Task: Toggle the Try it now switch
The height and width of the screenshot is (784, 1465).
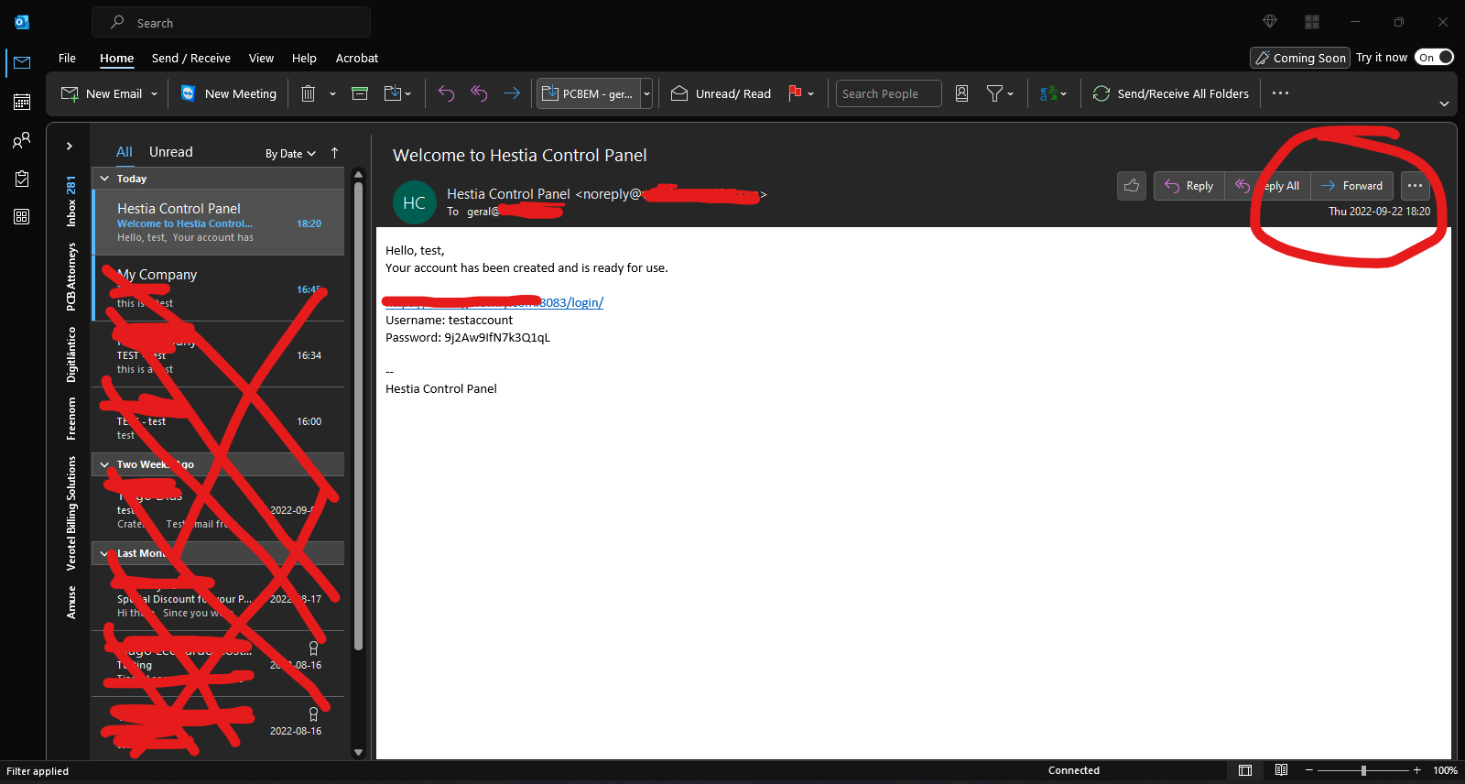Action: click(x=1434, y=58)
